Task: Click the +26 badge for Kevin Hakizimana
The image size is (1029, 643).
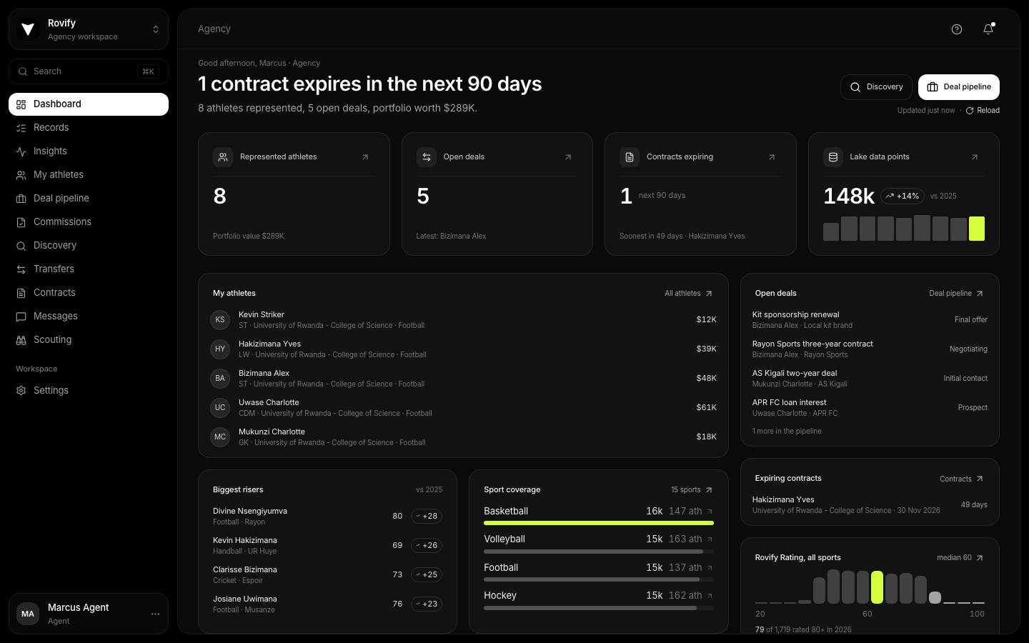Action: (x=427, y=546)
